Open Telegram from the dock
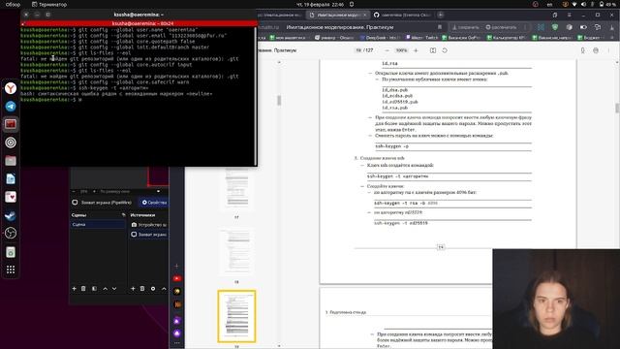The height and width of the screenshot is (349, 620). pyautogui.click(x=11, y=106)
